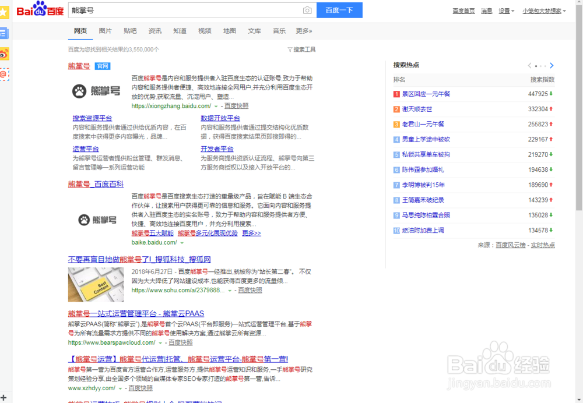
Task: Click the 百度一下 search button
Action: [339, 10]
